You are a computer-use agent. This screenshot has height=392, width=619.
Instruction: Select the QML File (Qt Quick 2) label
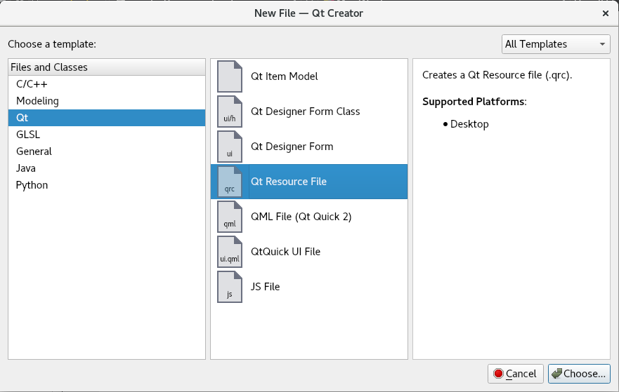pyautogui.click(x=301, y=217)
